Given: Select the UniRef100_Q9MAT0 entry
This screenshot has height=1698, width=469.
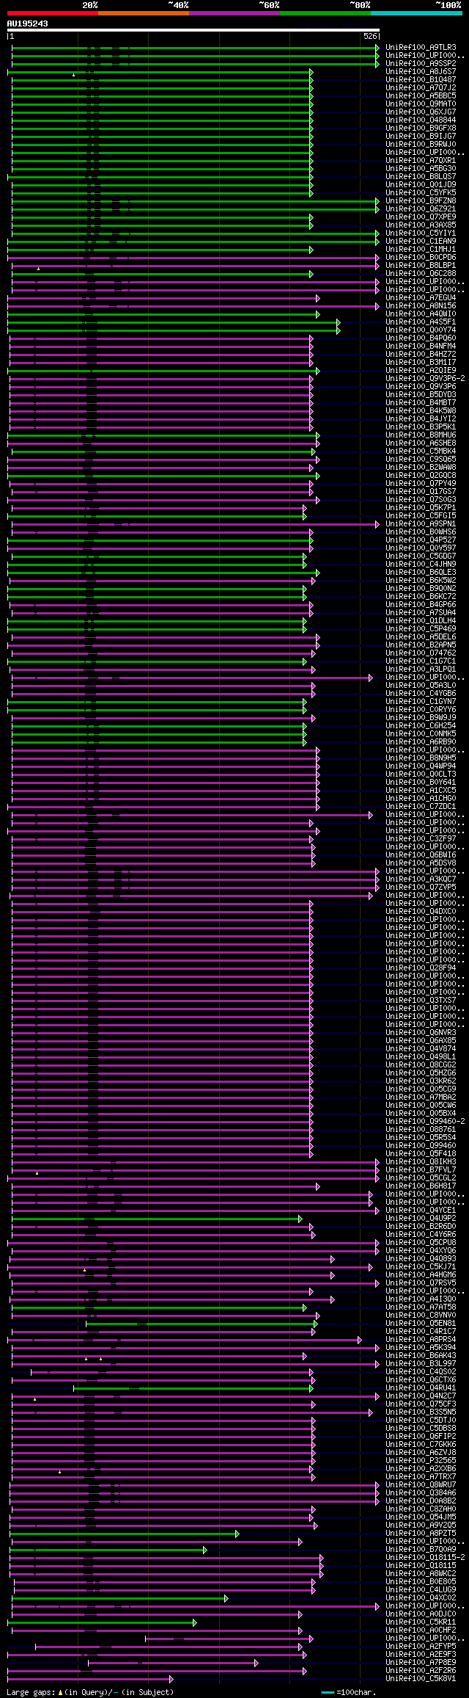Looking at the screenshot, I should tap(421, 104).
